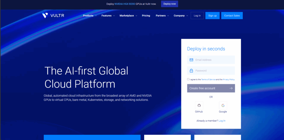The height and width of the screenshot is (140, 284).
Task: Expand the Marketplace menu chevron
Action: [x=136, y=16]
